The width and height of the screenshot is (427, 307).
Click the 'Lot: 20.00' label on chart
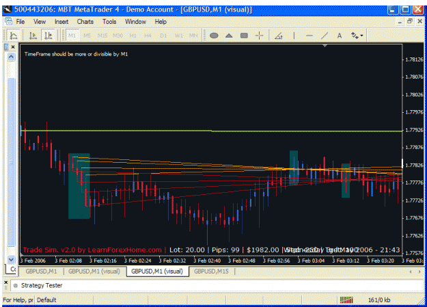(187, 250)
